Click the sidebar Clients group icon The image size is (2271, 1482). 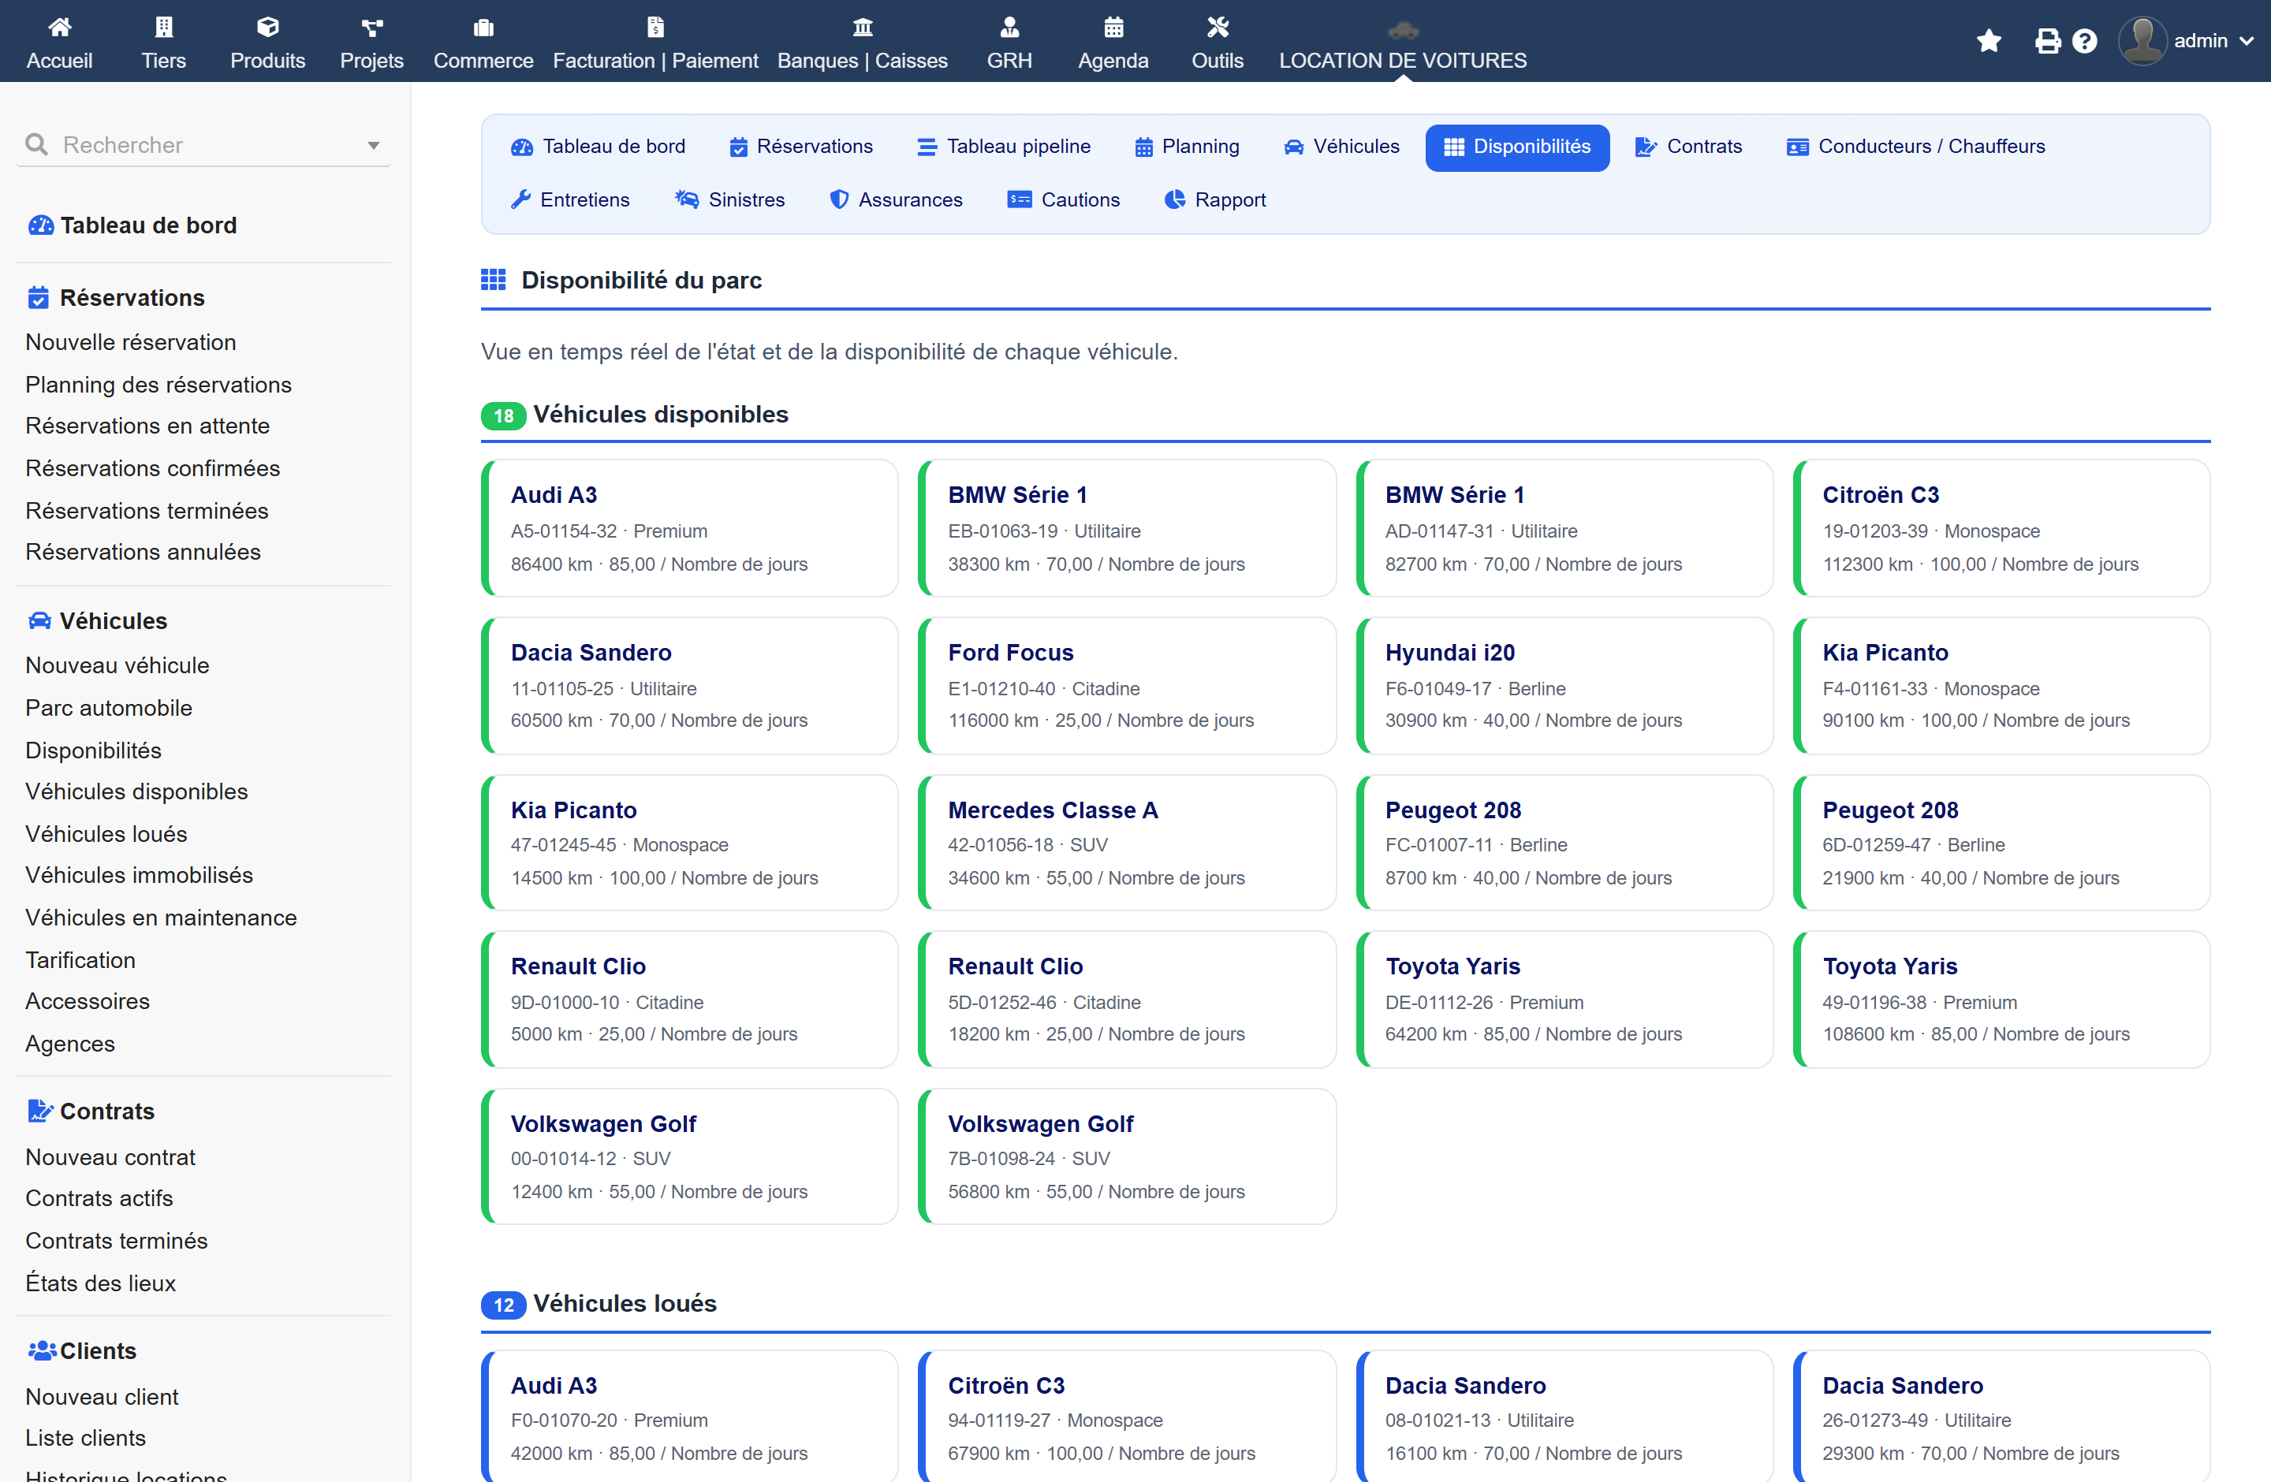pos(42,1350)
